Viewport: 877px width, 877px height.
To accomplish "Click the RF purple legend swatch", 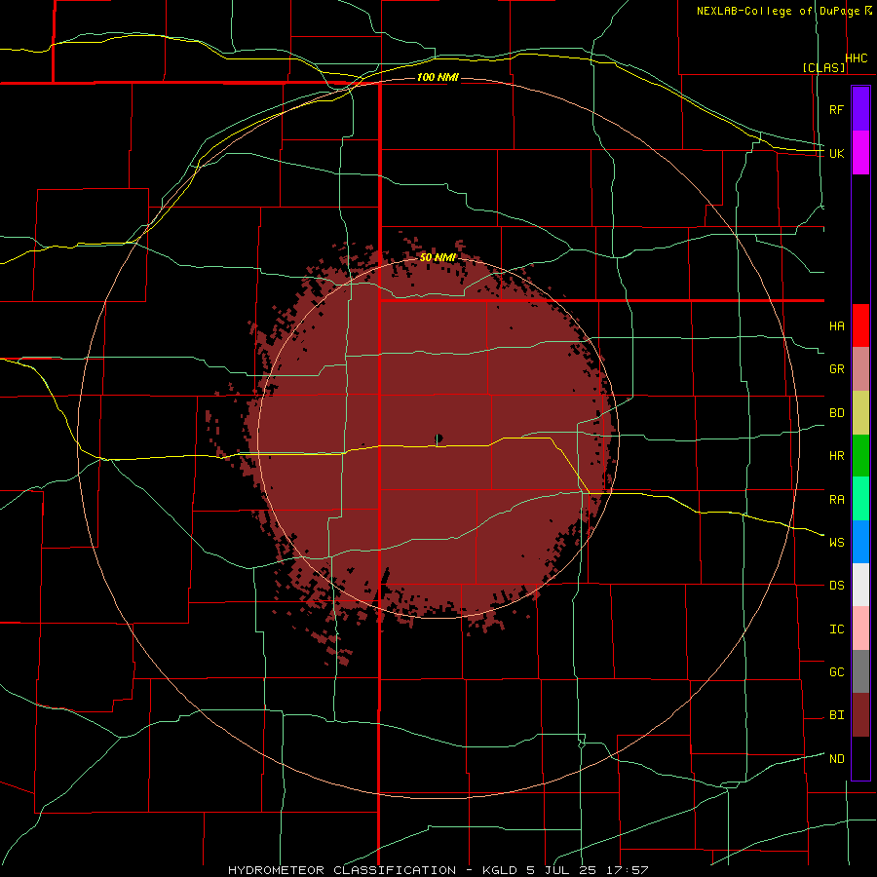I will [x=860, y=109].
